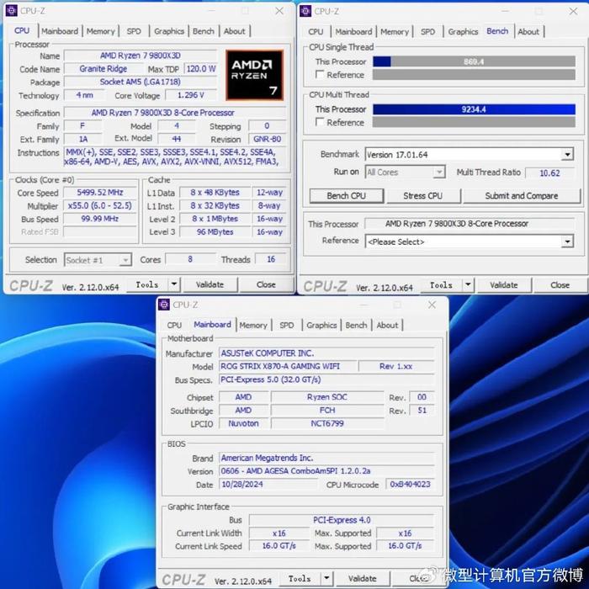Click the processor Name field AMD Ryzen 7 9800X3D

point(141,56)
